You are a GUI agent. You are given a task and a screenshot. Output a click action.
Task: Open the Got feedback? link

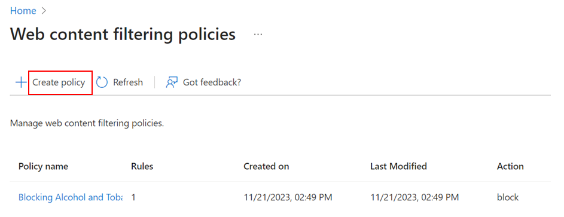pyautogui.click(x=212, y=82)
